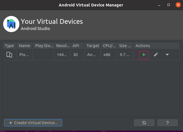Select the Pixel device name cell
The width and height of the screenshot is (183, 132).
(24, 55)
